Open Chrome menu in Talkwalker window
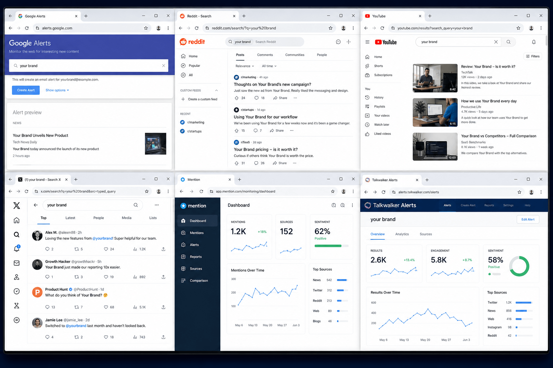Viewport: 553px width, 368px height. coord(541,192)
